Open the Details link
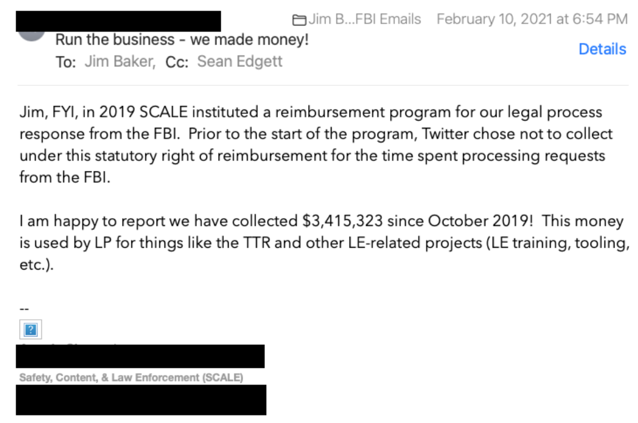The width and height of the screenshot is (638, 423). (x=602, y=49)
